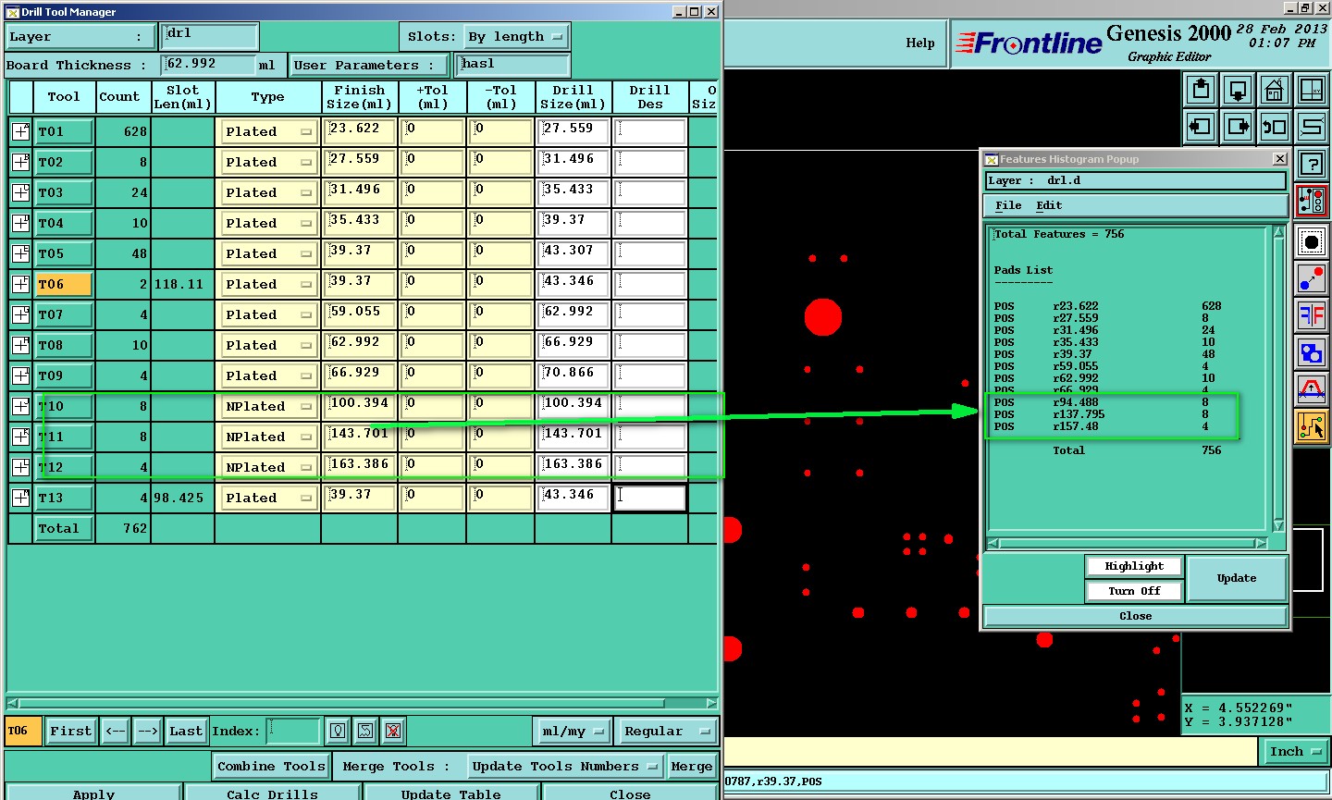This screenshot has width=1332, height=800.
Task: Click the Merge button
Action: (692, 766)
